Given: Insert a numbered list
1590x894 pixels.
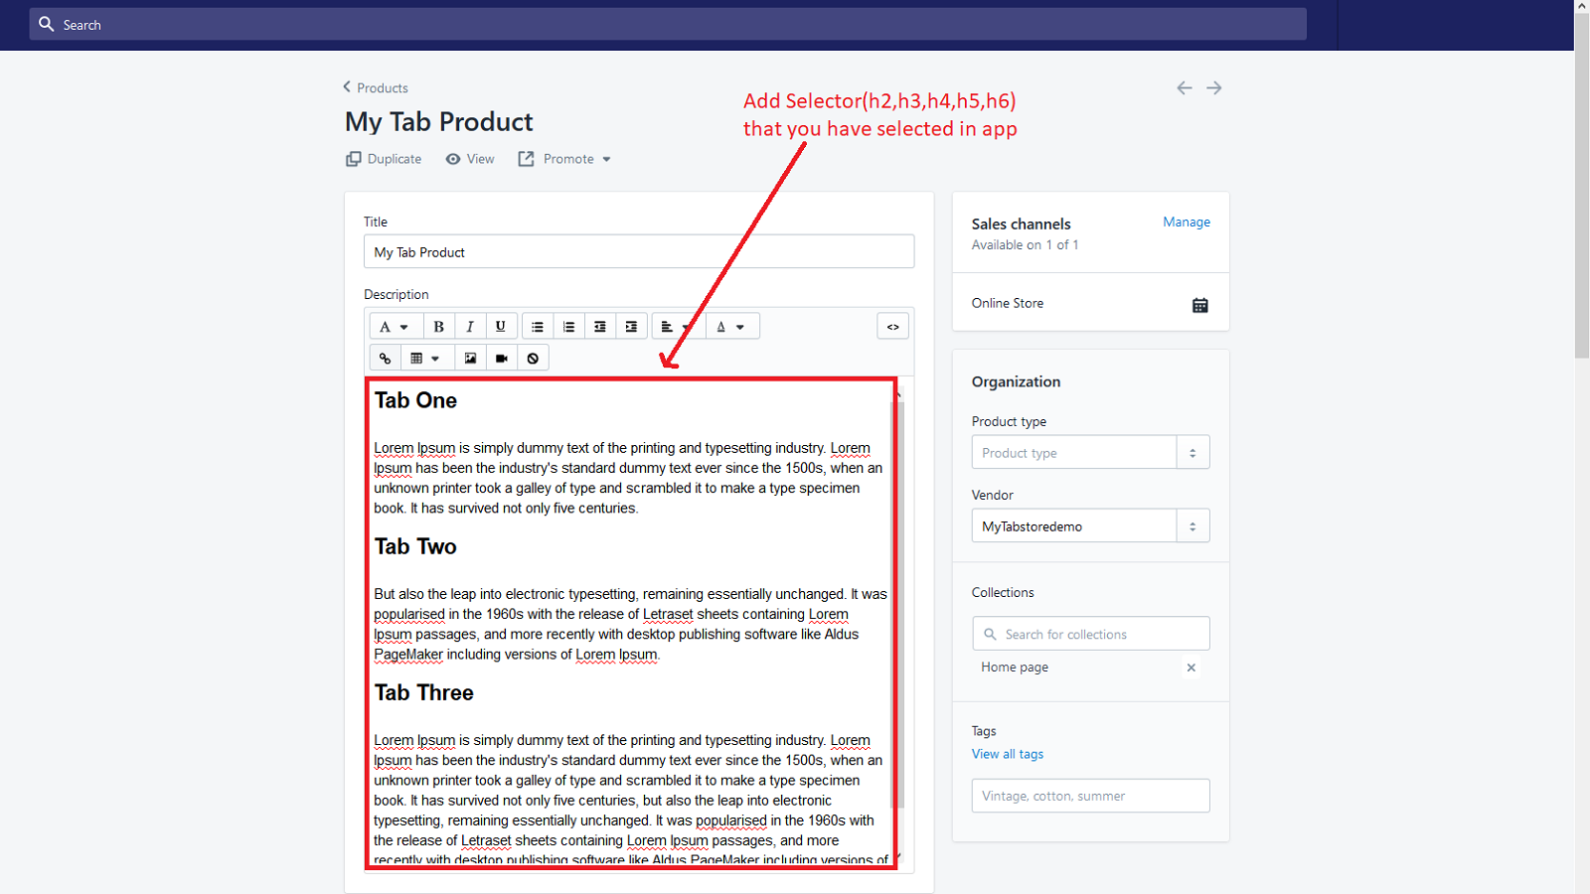Looking at the screenshot, I should (568, 326).
